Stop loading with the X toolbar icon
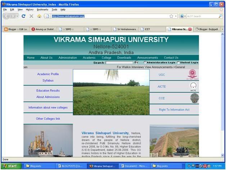Image resolution: width=226 pixels, height=170 pixels. 31,16
